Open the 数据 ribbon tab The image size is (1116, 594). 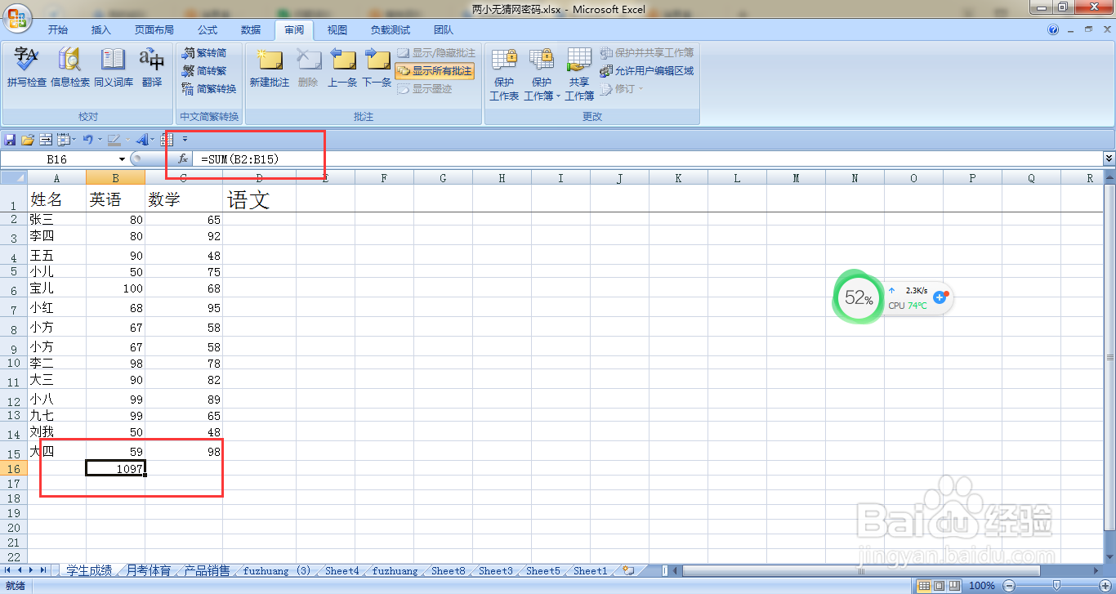(x=251, y=29)
